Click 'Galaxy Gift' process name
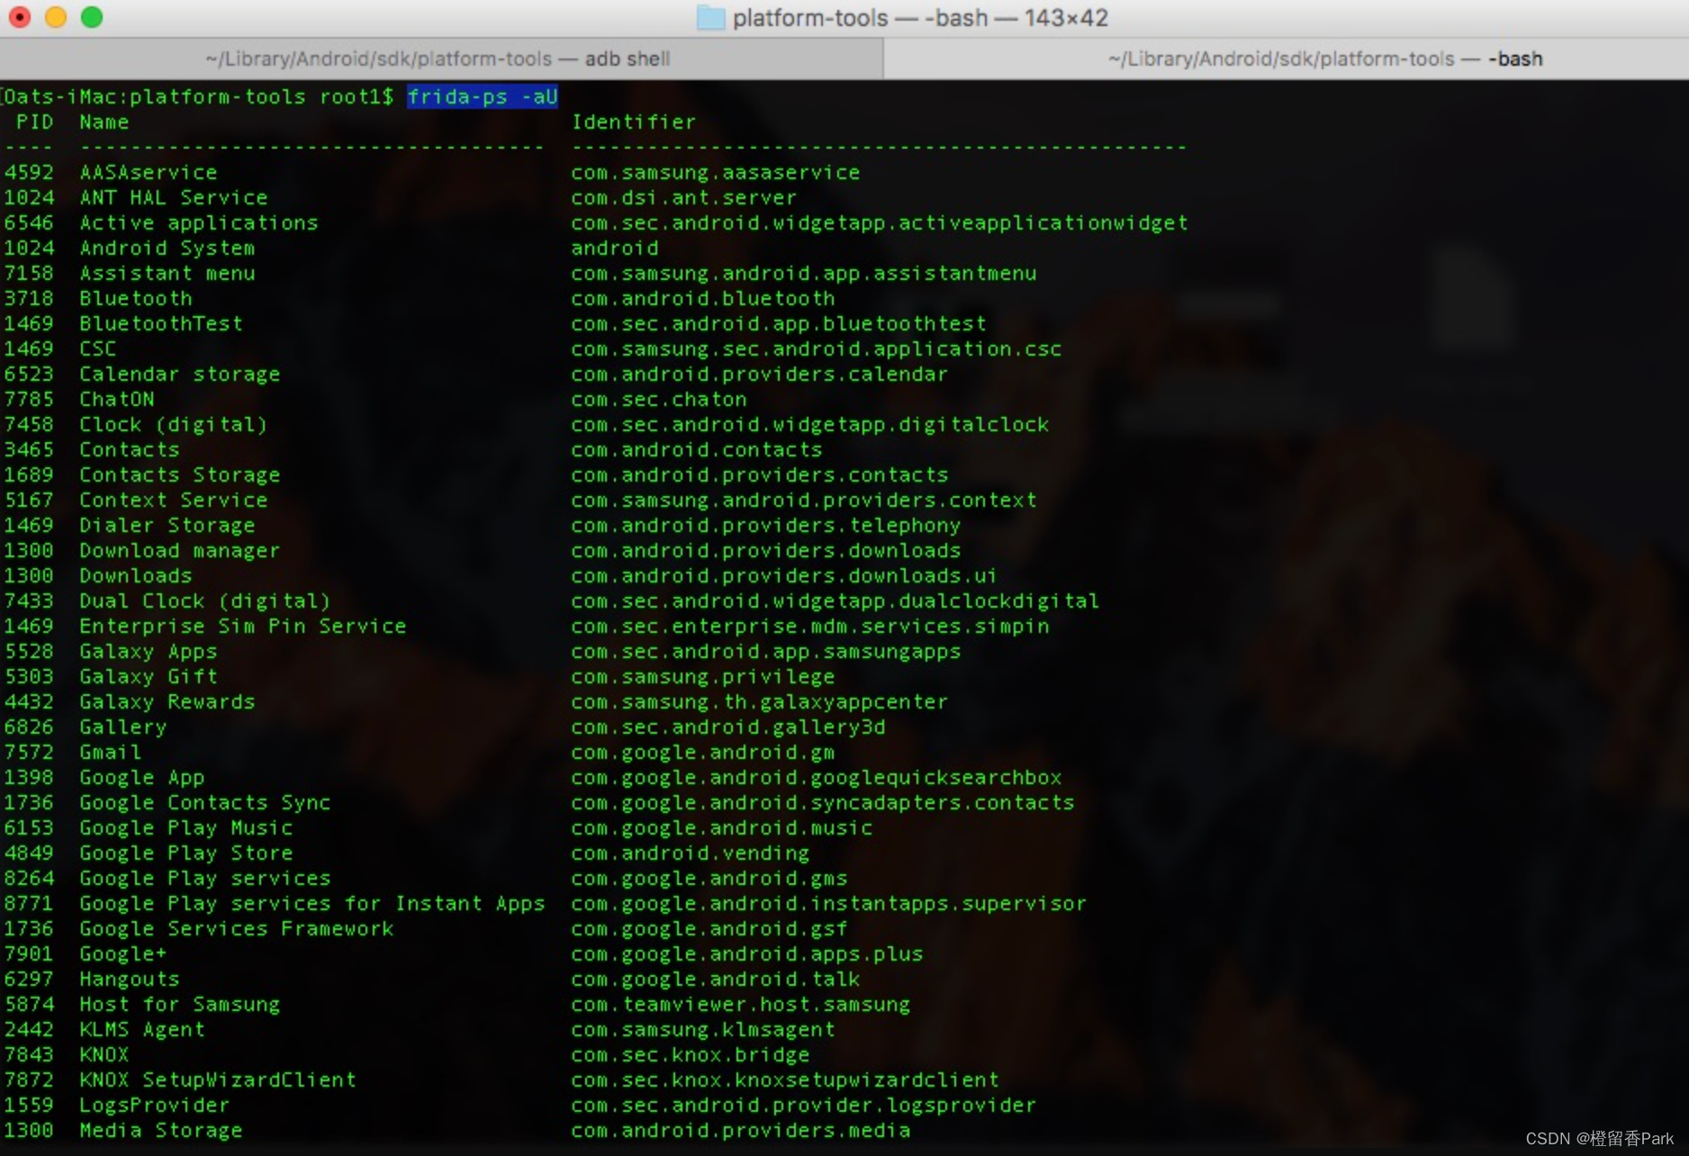1689x1156 pixels. tap(149, 676)
